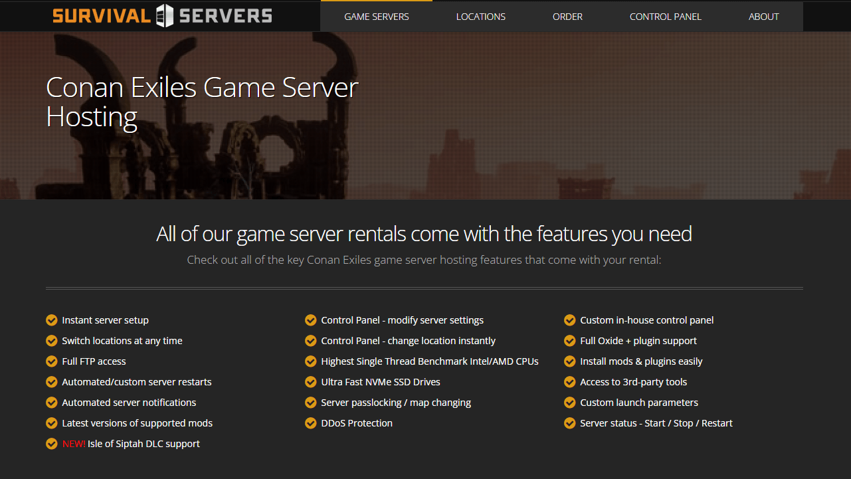Click the 'features you need' headline
Screen dimensions: 851x479
pos(424,234)
